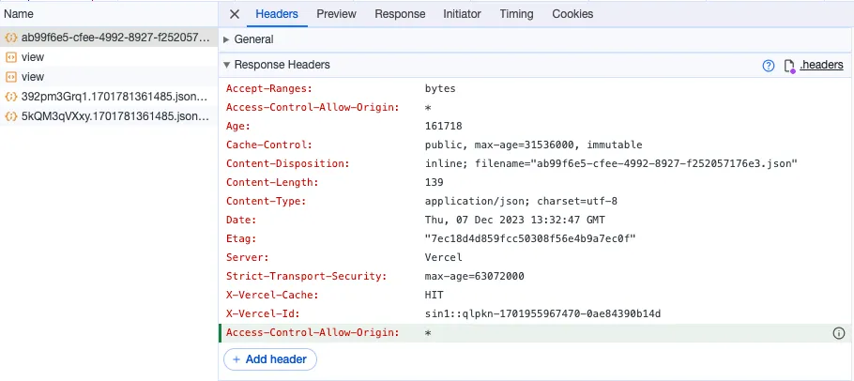Click the info icon on overridden header
This screenshot has width=854, height=381.
(x=839, y=333)
